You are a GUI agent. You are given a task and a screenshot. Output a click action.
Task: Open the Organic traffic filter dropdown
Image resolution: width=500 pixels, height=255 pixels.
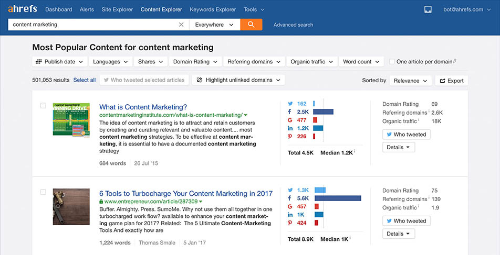312,62
